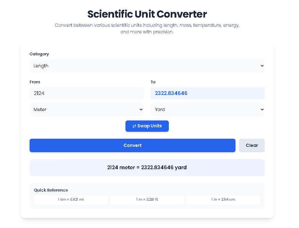Click the '1 in = 2.54 cm' reference card
Screen dimensions: 299x228
pyautogui.click(x=223, y=199)
